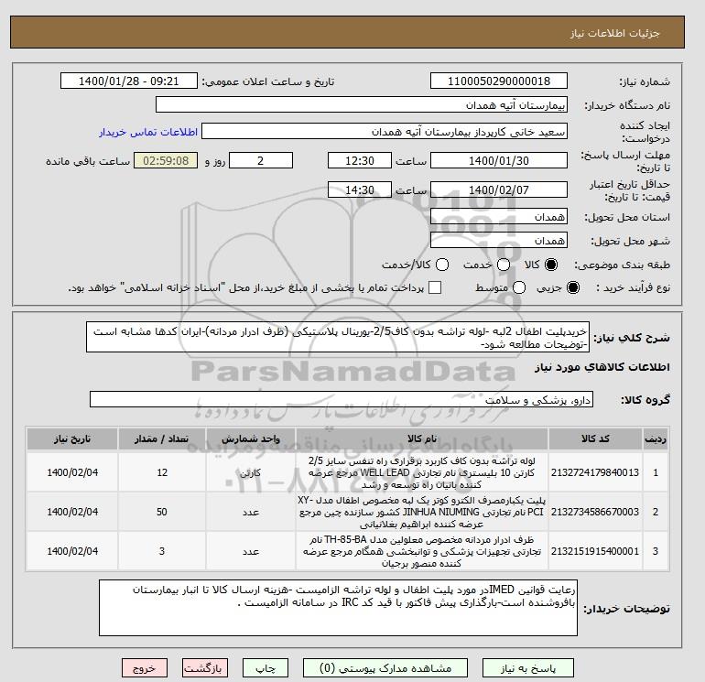This screenshot has height=682, width=705.
Task: Click the price validity date 1400/02/07
Action: 499,189
